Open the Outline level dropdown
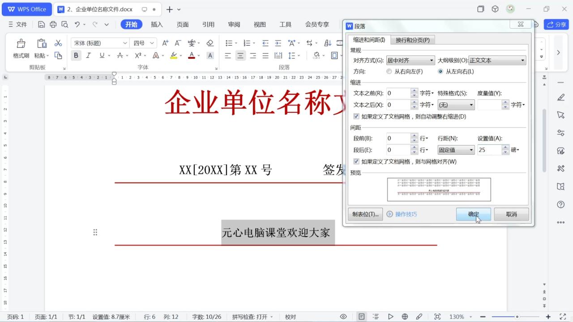The image size is (573, 322). coord(497,60)
